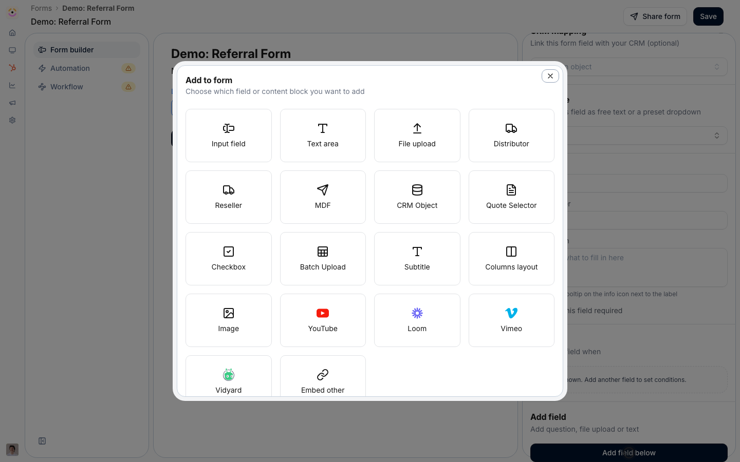Screen dimensions: 740x462
Task: Choose the Vimeo embed icon
Action: (511, 313)
